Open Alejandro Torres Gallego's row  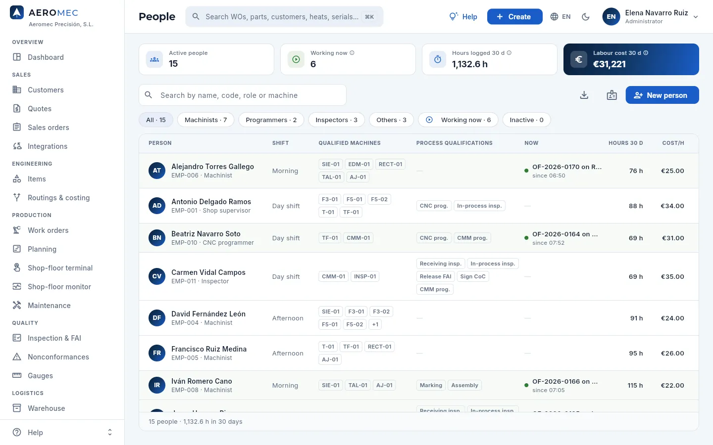[419, 171]
